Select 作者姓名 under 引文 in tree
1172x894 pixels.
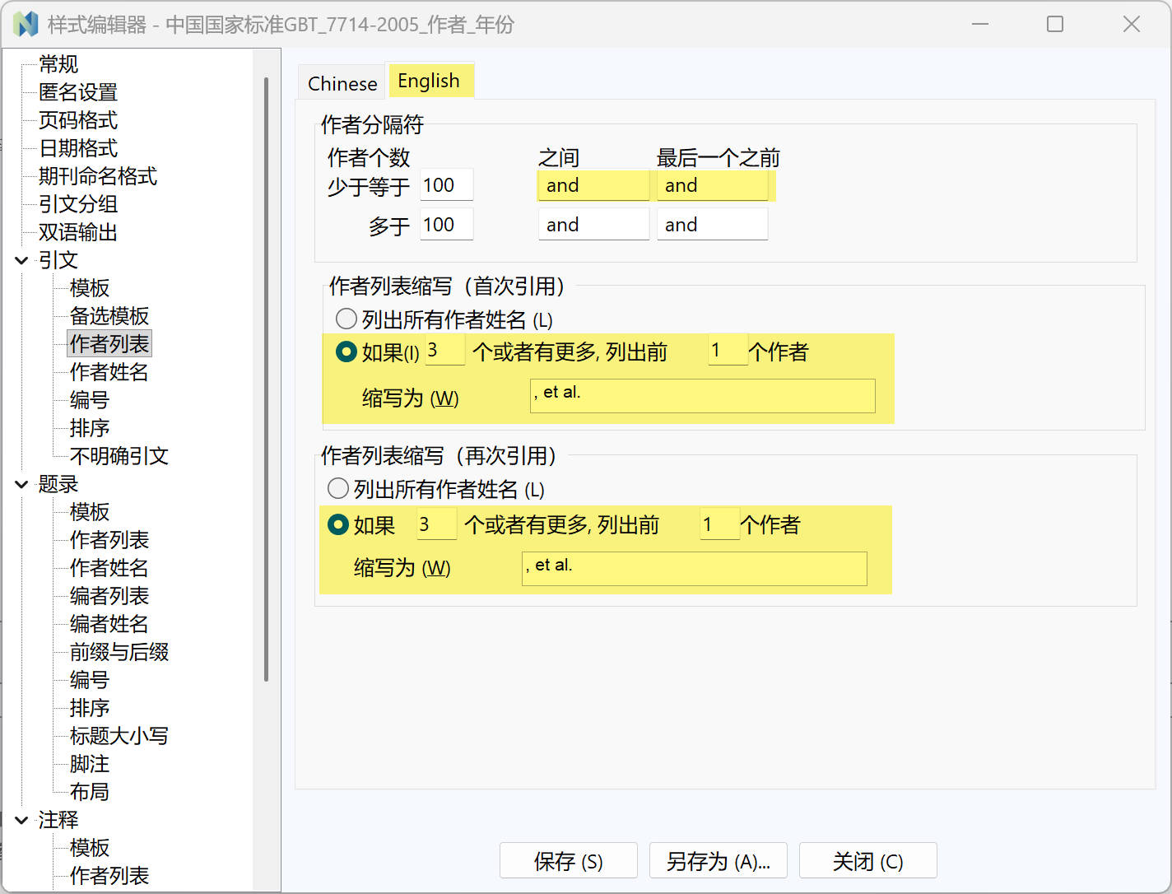point(109,372)
